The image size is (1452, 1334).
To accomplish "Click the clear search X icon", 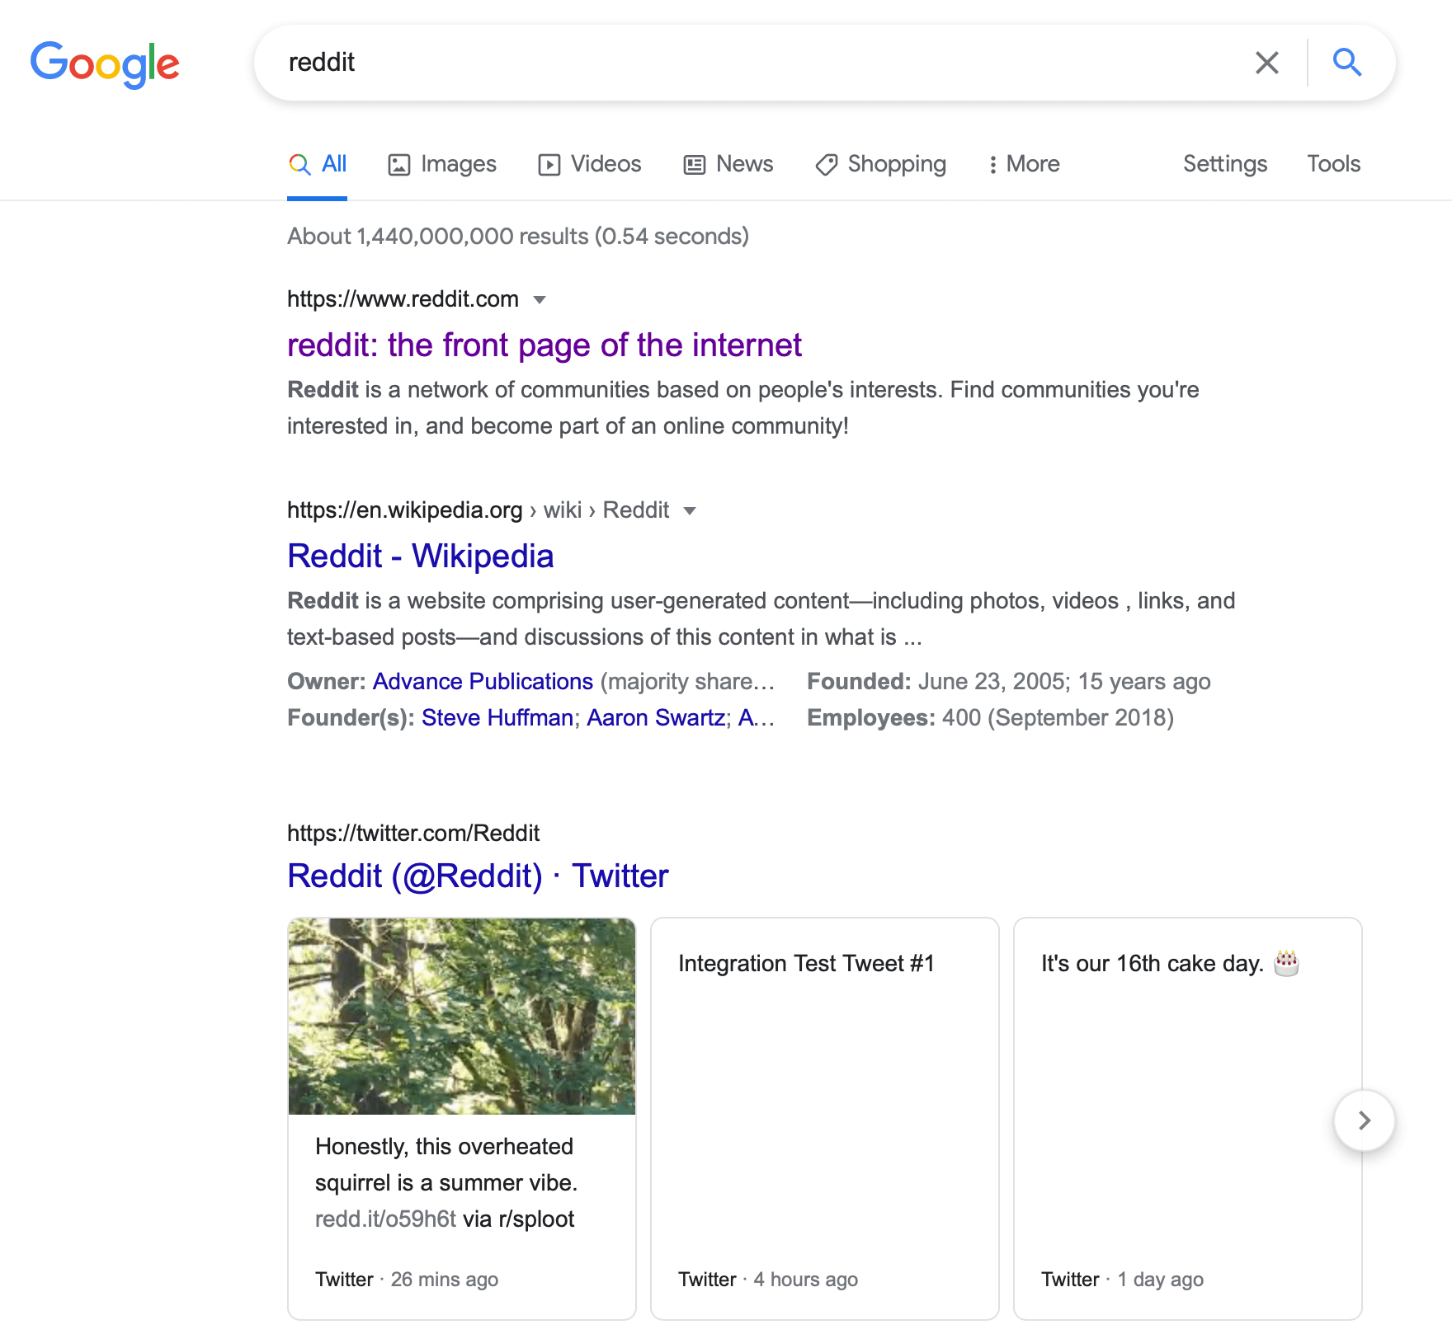I will (x=1267, y=62).
